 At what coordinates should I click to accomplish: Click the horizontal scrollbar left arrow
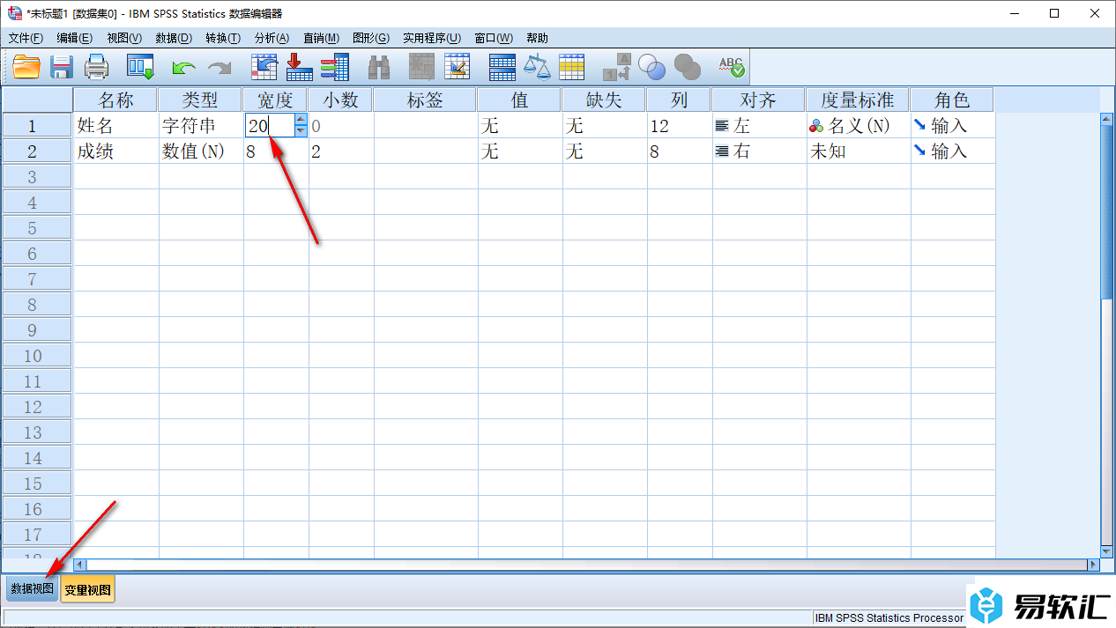(x=80, y=565)
